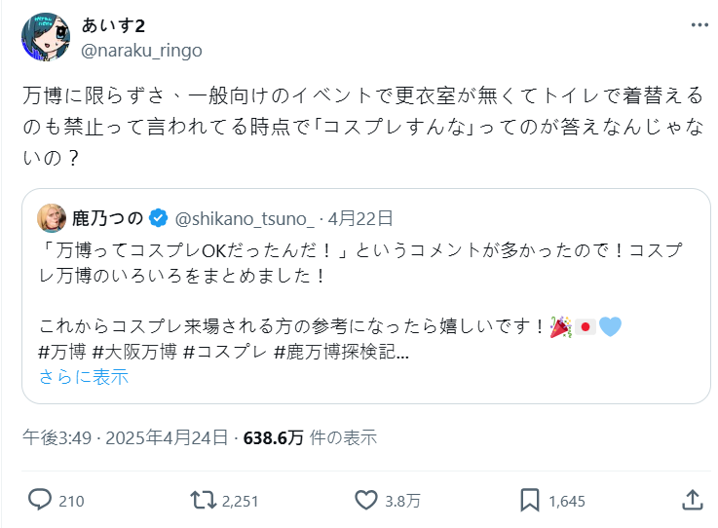Screen dimensions: 718x528
Task: Click the #大阪万博 hashtag
Action: (133, 354)
